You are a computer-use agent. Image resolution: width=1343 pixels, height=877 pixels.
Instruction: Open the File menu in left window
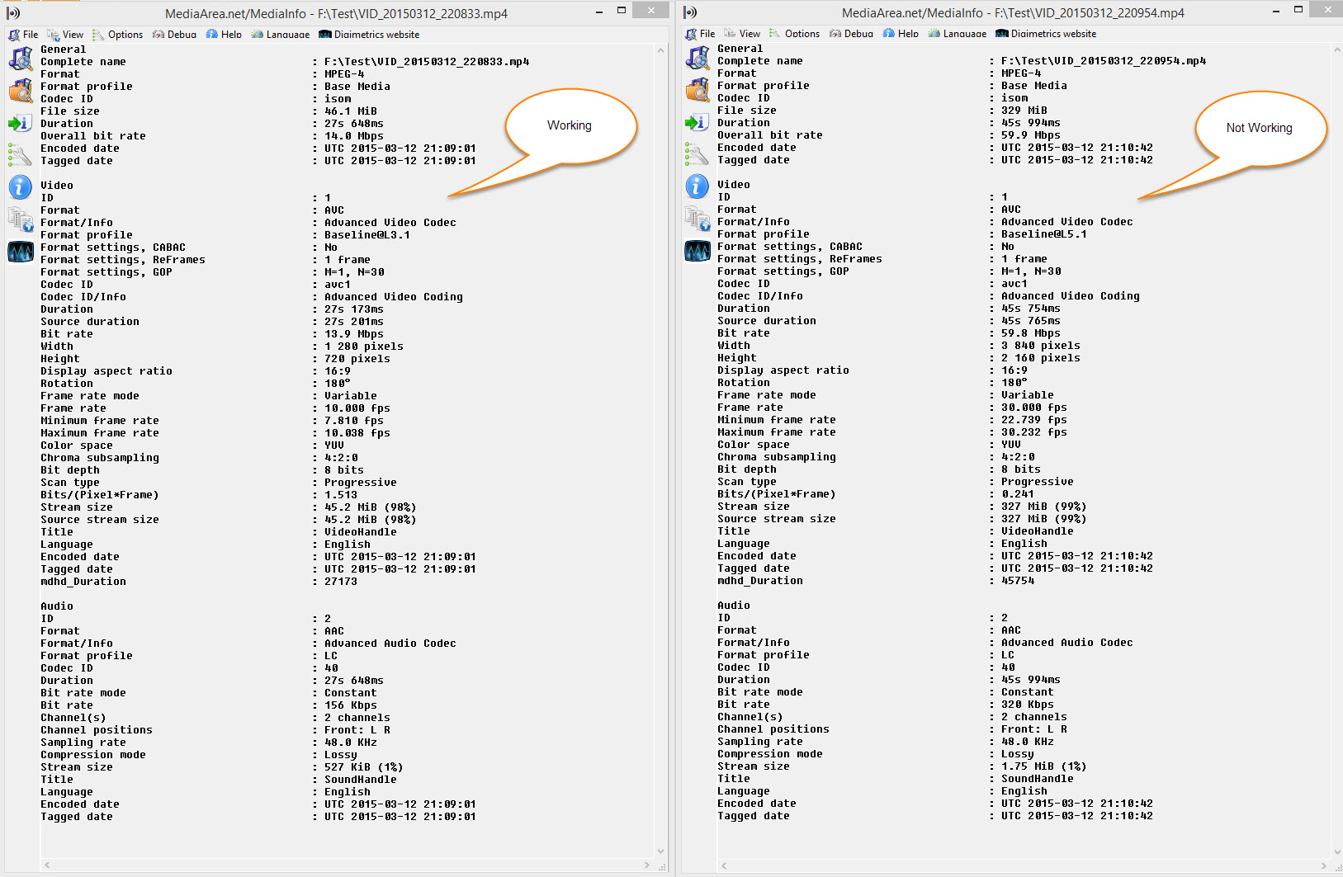[x=23, y=35]
